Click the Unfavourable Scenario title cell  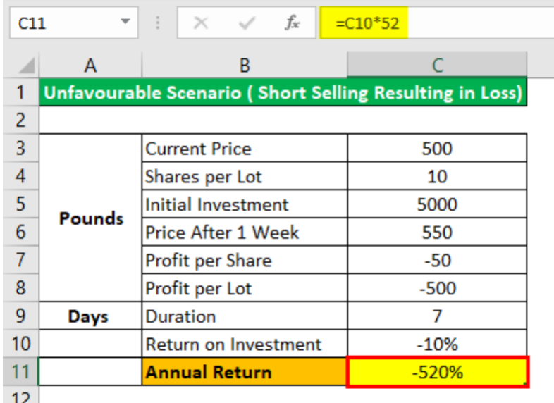(282, 93)
